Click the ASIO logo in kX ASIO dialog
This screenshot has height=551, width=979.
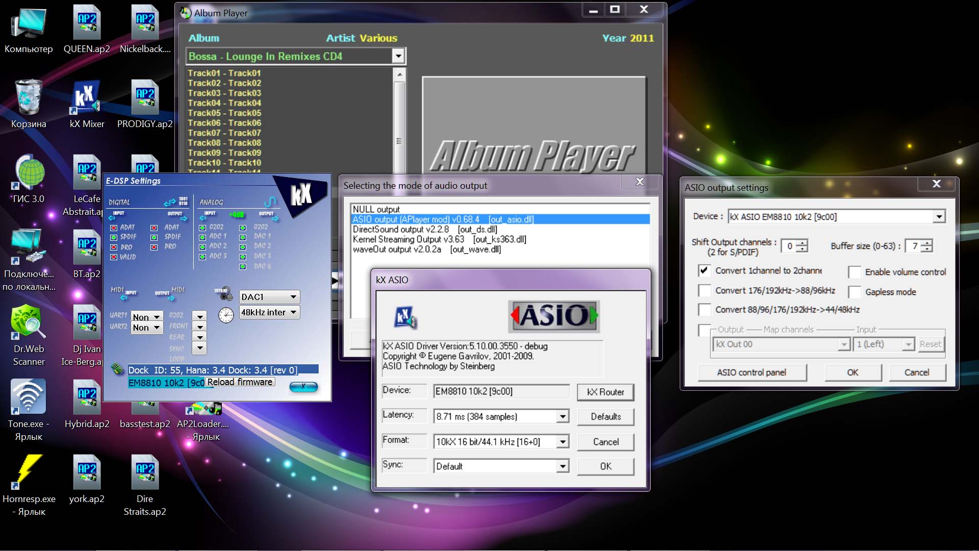pos(554,316)
